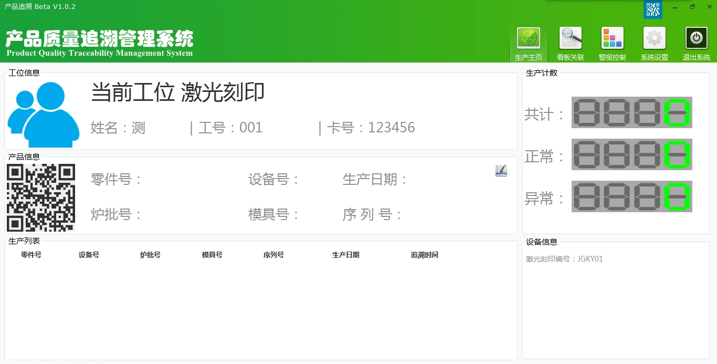Image resolution: width=717 pixels, height=364 pixels.
Task: Open the 看板关联 magnifier icon
Action: coord(570,39)
